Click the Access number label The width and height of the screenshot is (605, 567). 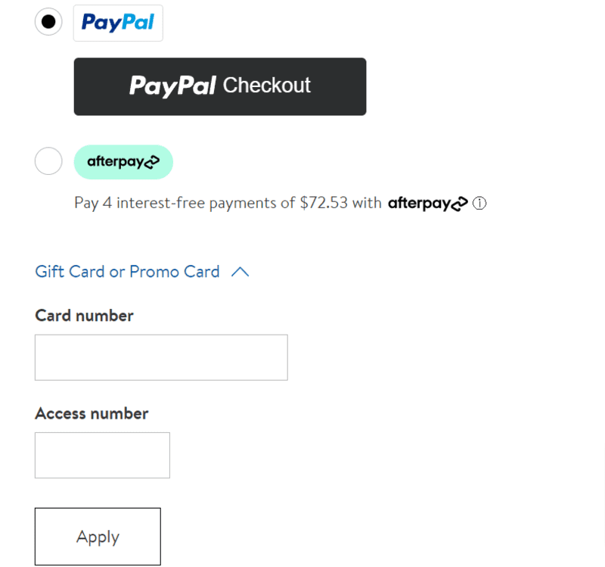pos(92,413)
